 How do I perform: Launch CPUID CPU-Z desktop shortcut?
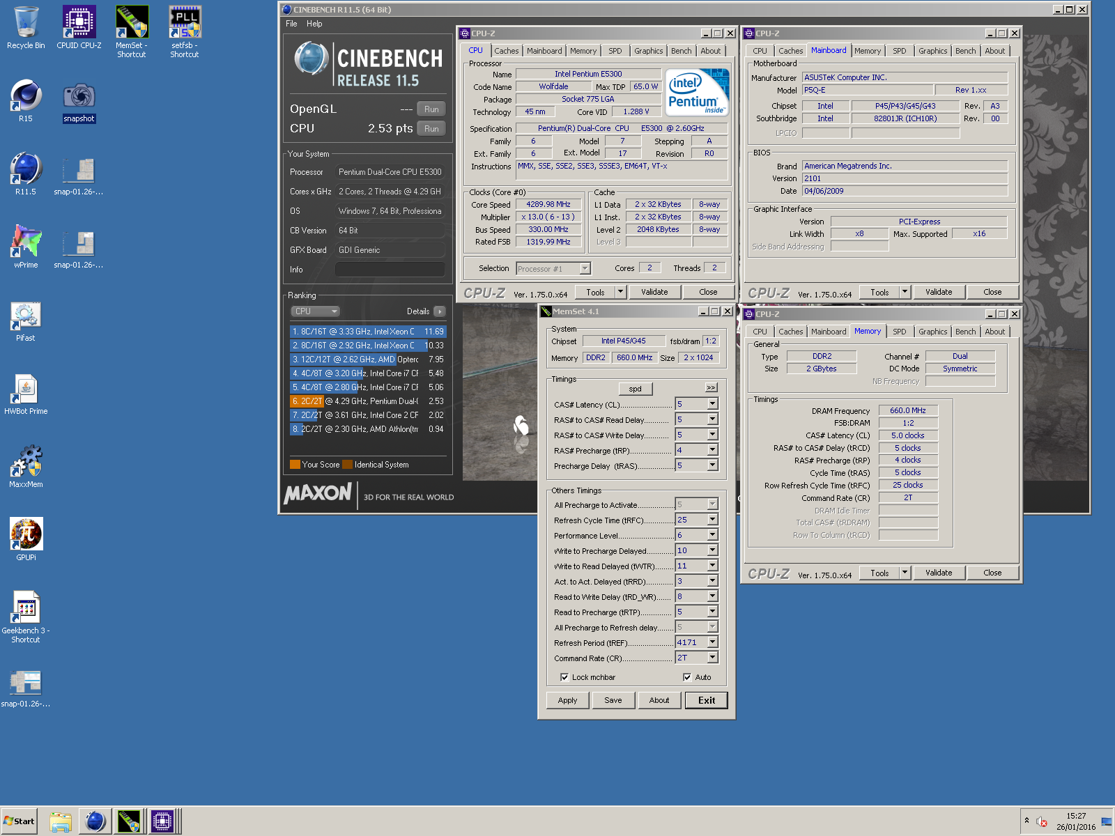point(79,28)
